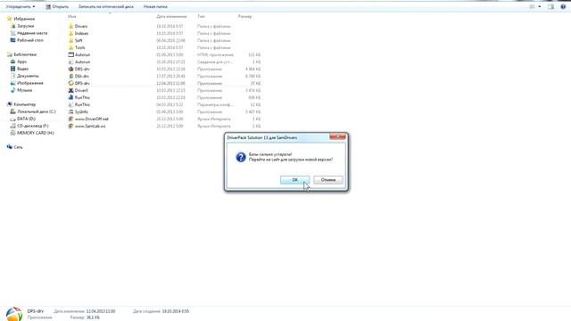Sort by the Type column header
This screenshot has width=571, height=321.
coord(201,16)
